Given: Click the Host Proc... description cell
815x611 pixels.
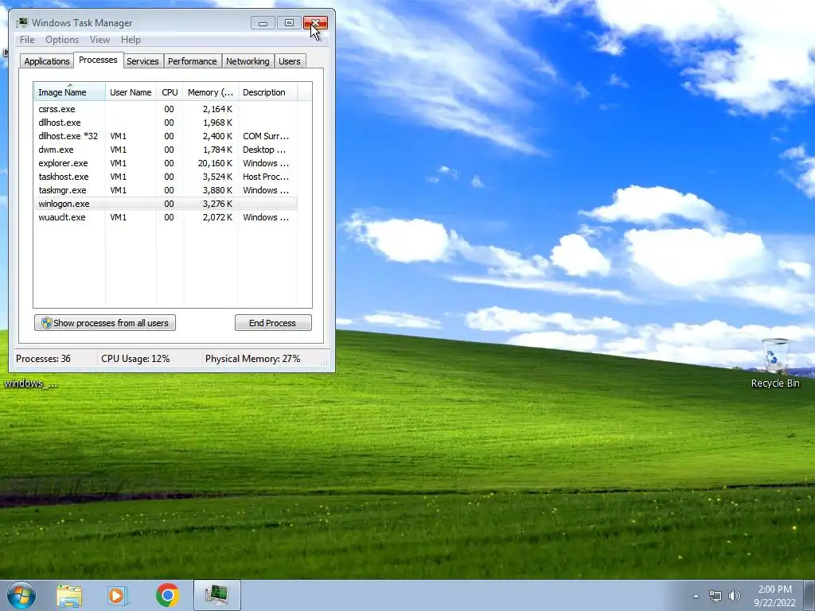Looking at the screenshot, I should coord(266,177).
